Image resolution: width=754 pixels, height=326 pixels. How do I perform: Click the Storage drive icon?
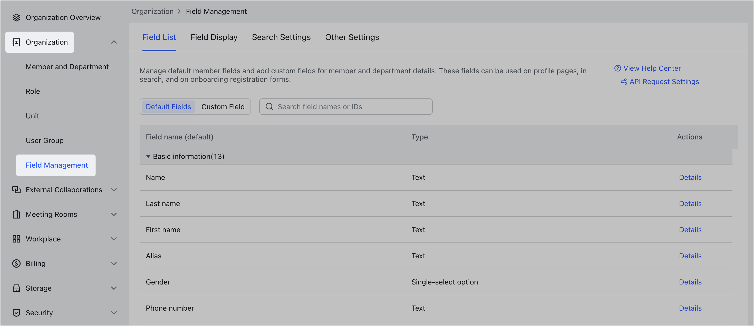[x=16, y=288]
